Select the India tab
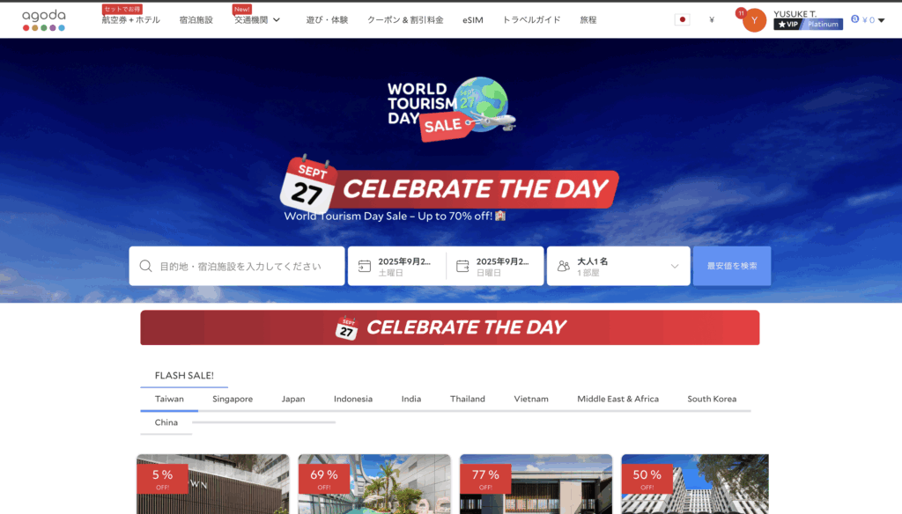The width and height of the screenshot is (902, 514). (411, 399)
